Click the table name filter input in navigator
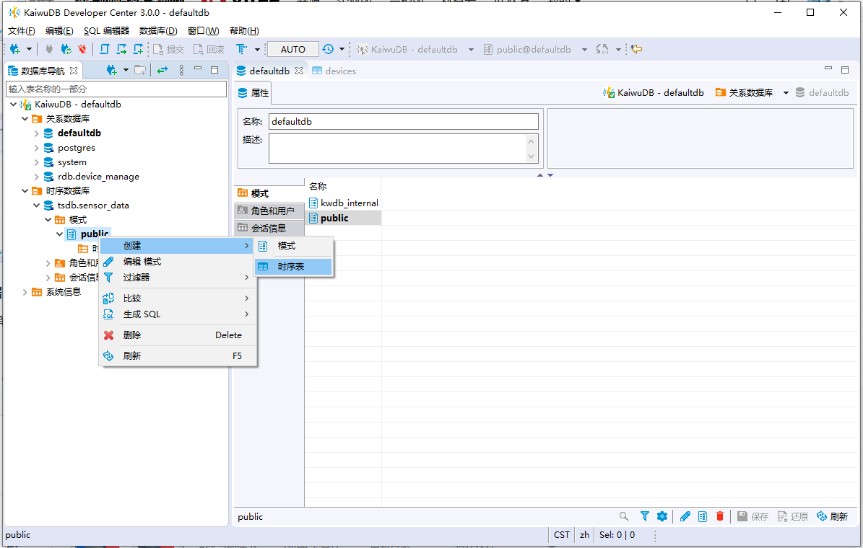The width and height of the screenshot is (863, 548). tap(116, 89)
